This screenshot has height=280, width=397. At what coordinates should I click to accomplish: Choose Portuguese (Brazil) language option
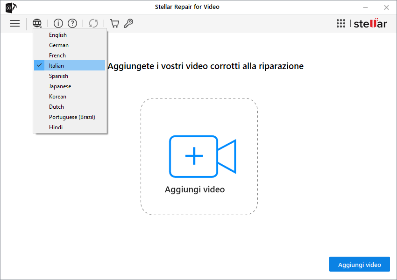[70, 117]
